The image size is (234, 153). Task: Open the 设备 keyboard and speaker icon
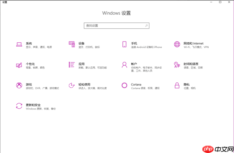pos(72,44)
